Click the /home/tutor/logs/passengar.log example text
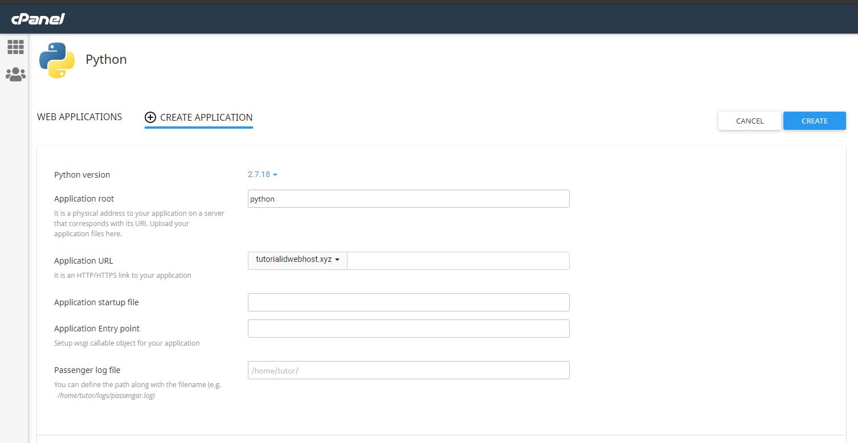858x443 pixels. [x=106, y=395]
